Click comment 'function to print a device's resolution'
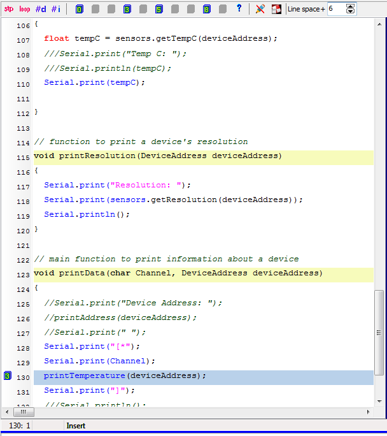This screenshot has width=387, height=436. (x=148, y=142)
